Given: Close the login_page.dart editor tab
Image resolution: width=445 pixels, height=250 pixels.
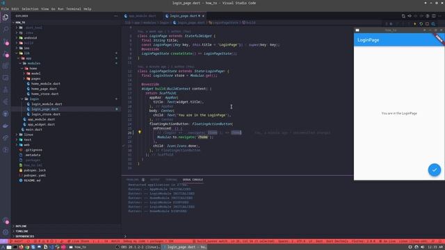Looking at the screenshot, I should [x=204, y=16].
